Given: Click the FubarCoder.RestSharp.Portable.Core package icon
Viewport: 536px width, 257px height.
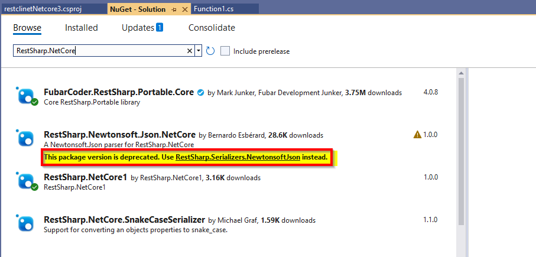Looking at the screenshot, I should coord(27,96).
